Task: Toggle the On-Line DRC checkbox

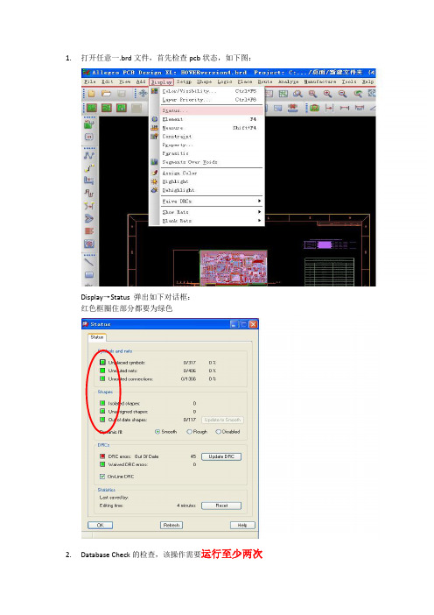Action: (102, 477)
